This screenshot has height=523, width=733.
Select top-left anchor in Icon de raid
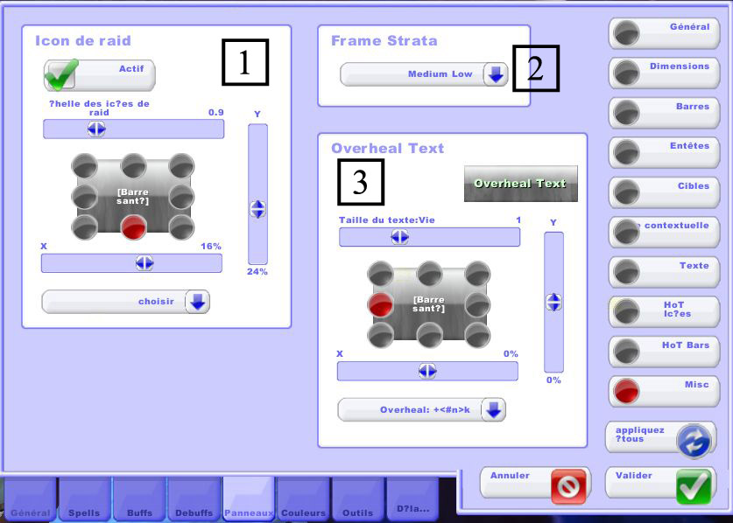(85, 166)
